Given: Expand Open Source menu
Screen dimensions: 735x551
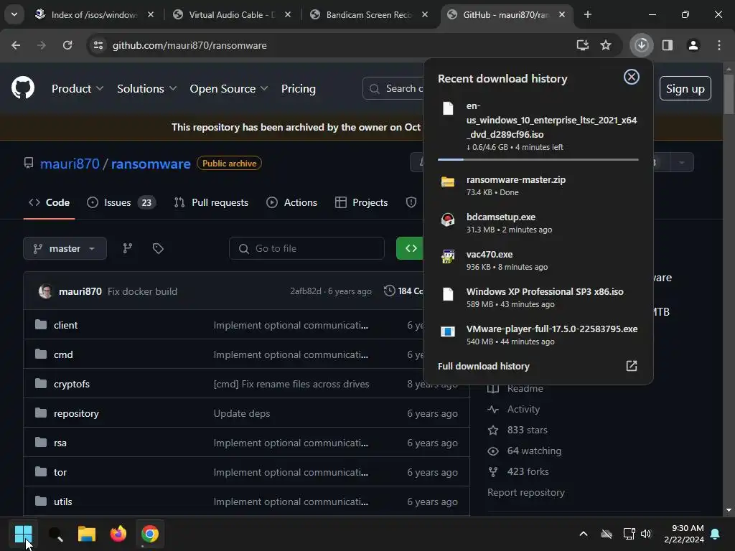Looking at the screenshot, I should point(229,88).
